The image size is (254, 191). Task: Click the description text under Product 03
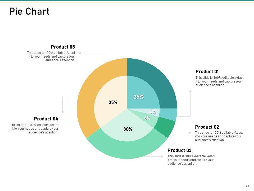pyautogui.click(x=191, y=160)
